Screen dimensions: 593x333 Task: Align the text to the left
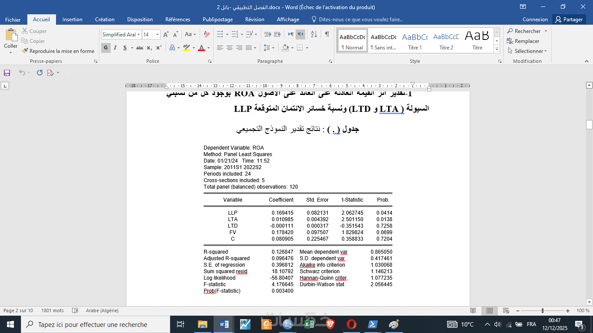point(220,48)
